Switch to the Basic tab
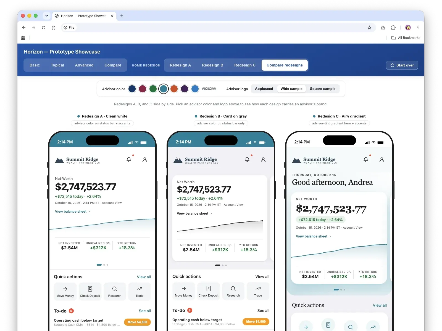The width and height of the screenshot is (442, 331). click(x=35, y=65)
